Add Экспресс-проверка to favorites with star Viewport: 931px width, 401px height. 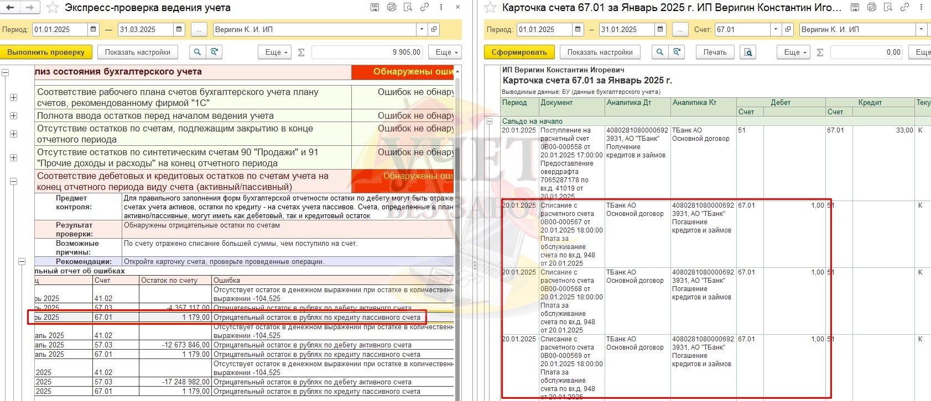click(x=53, y=8)
